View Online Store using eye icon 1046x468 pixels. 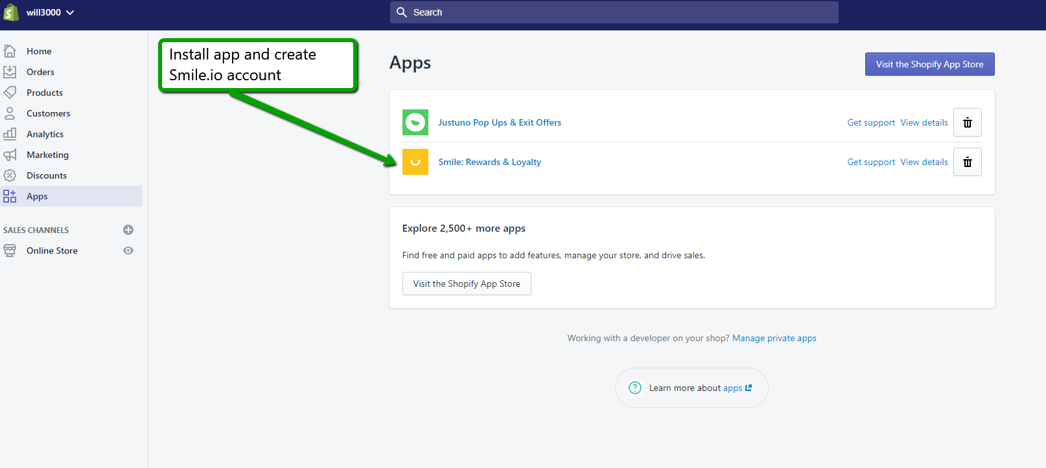[128, 251]
